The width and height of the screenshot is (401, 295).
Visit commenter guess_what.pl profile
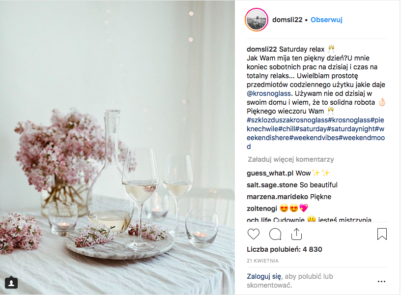point(270,173)
